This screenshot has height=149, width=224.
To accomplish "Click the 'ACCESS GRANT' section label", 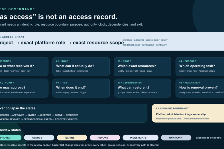I will (x=13, y=37).
